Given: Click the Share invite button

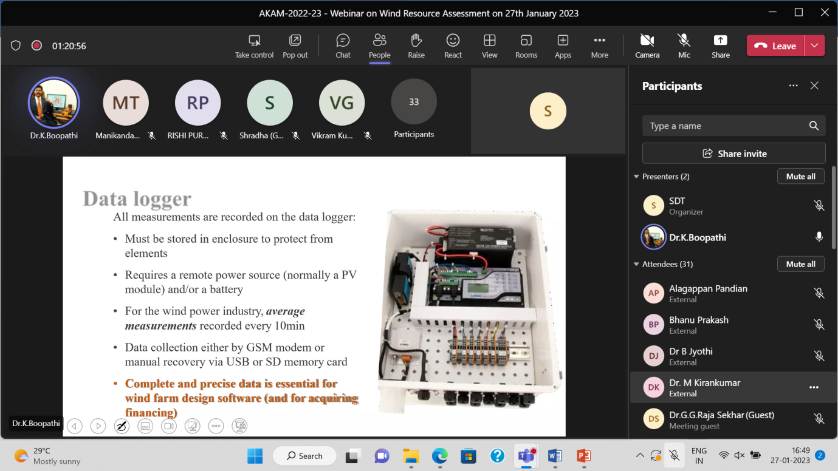Looking at the screenshot, I should pos(733,154).
